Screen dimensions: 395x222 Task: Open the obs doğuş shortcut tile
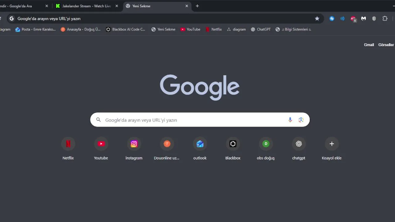266,149
